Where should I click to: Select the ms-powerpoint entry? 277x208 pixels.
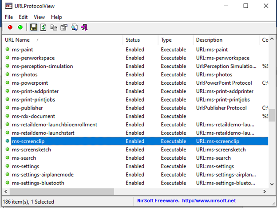(30, 83)
